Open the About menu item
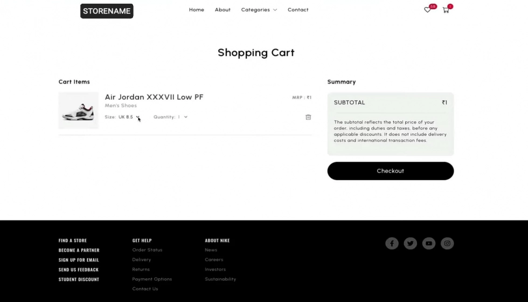The width and height of the screenshot is (528, 302). click(x=223, y=10)
